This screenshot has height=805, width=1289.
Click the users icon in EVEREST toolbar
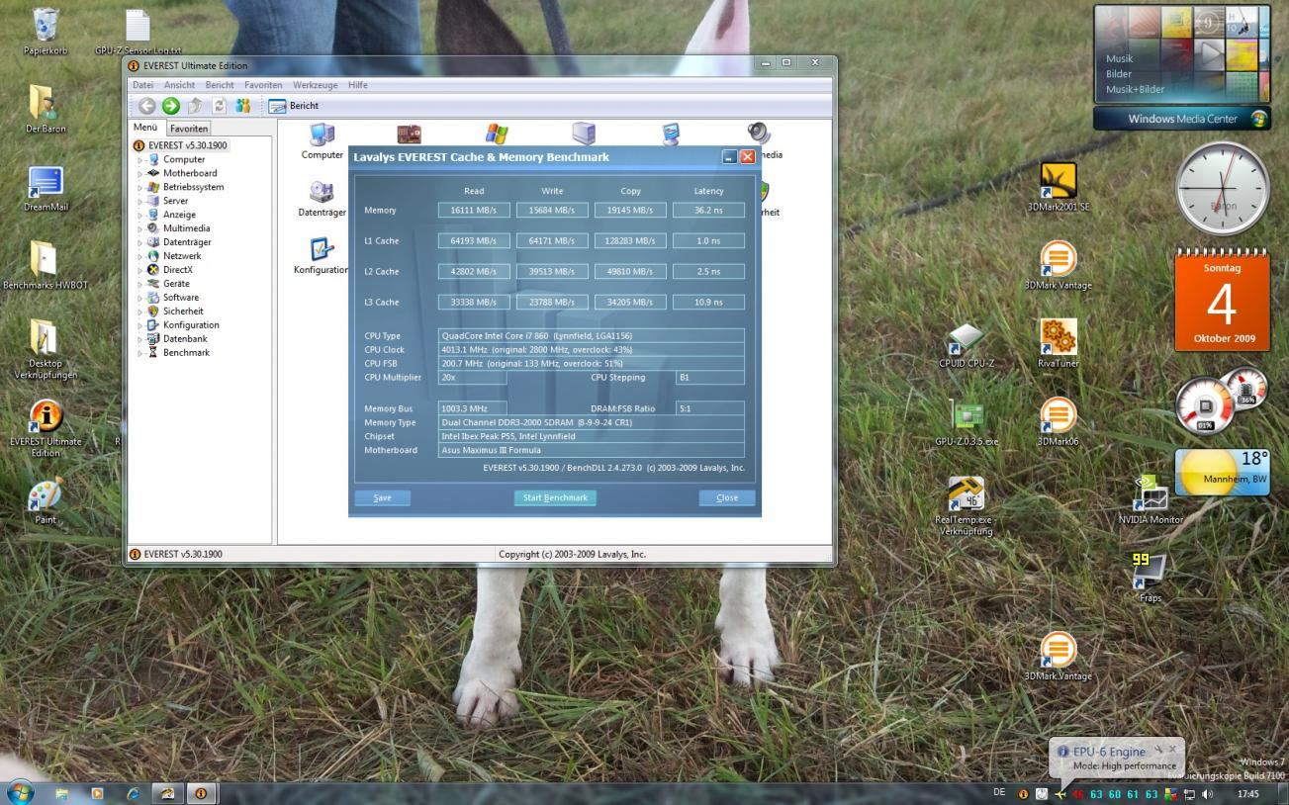pos(242,106)
